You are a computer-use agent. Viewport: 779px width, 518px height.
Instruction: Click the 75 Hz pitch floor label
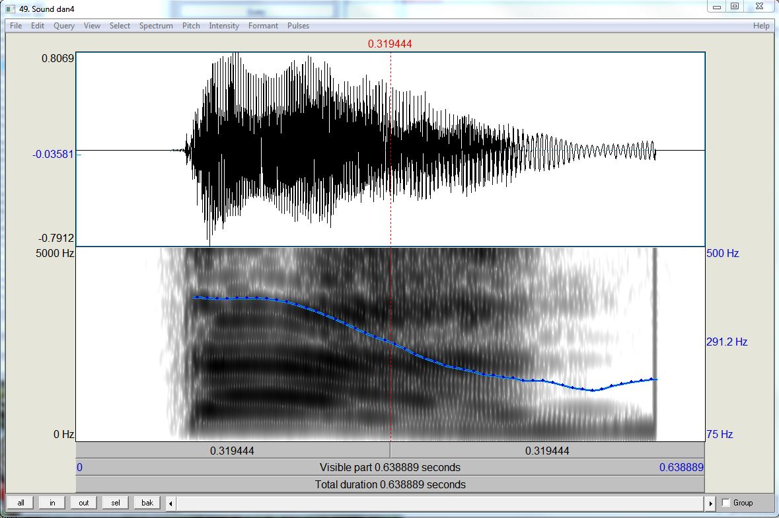(720, 434)
